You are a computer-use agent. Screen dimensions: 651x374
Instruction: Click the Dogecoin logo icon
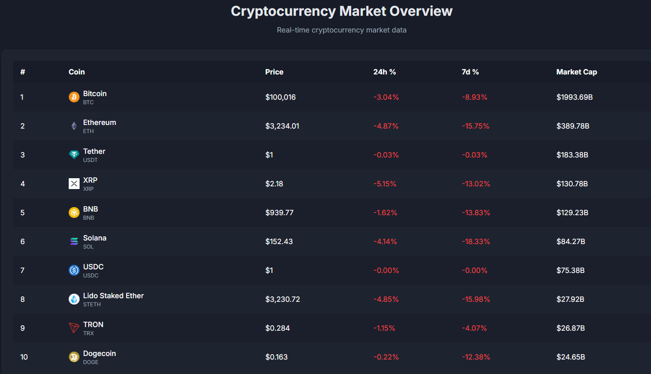74,357
